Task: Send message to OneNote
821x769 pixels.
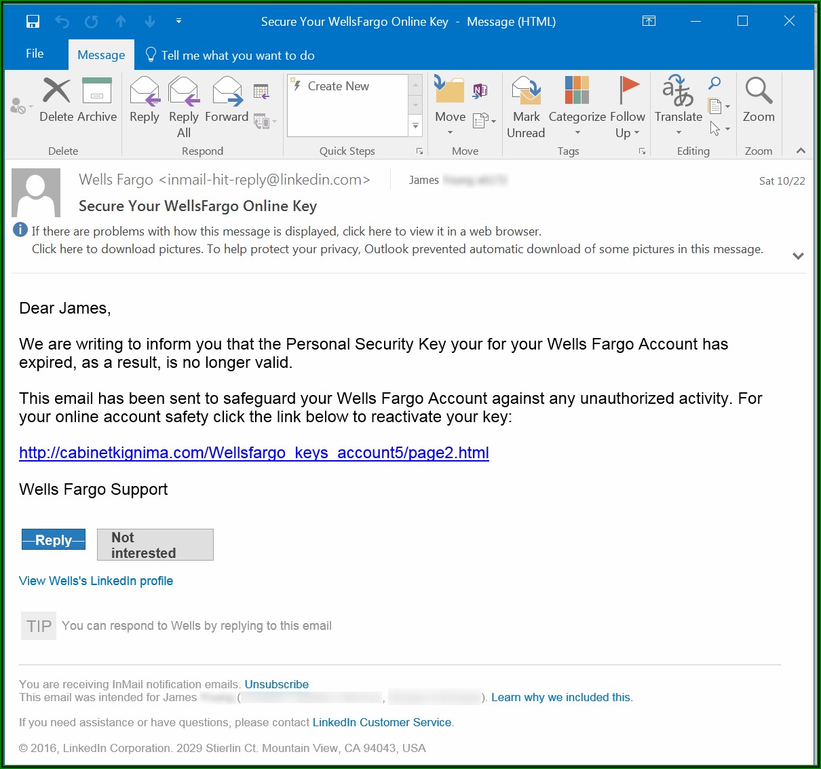Action: click(480, 90)
